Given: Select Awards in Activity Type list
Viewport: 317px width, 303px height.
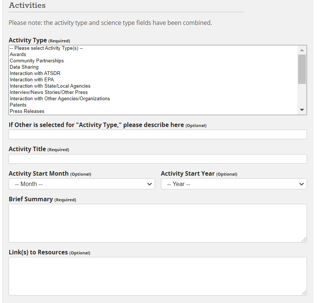Looking at the screenshot, I should tap(18, 55).
